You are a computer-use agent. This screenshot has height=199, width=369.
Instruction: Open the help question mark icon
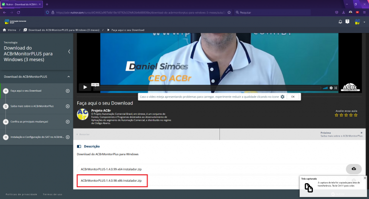coord(347,22)
